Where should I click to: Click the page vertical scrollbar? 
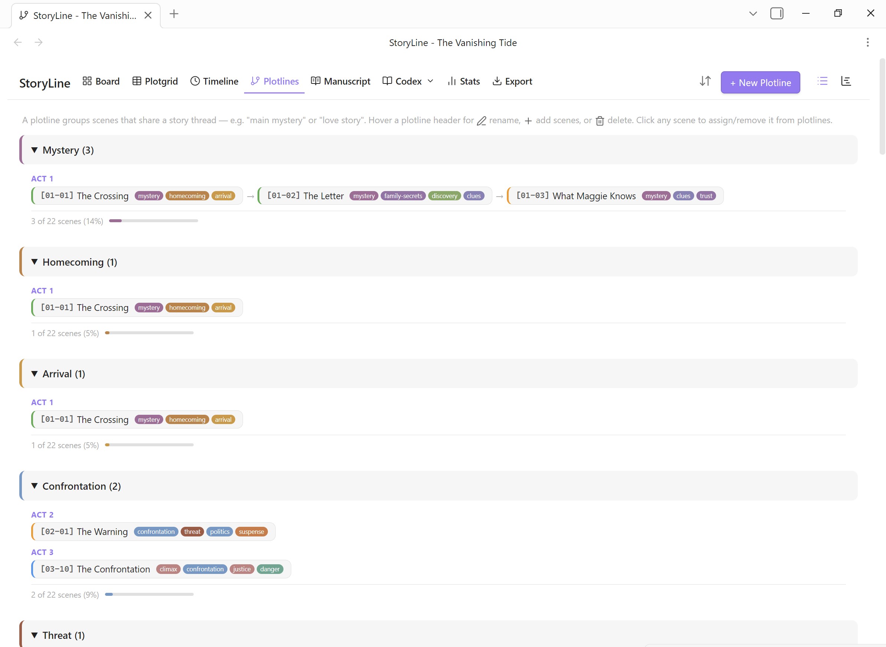(x=882, y=106)
